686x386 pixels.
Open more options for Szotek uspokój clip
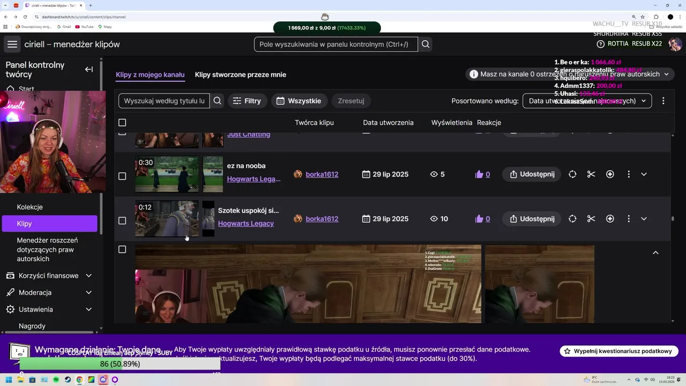tap(629, 219)
